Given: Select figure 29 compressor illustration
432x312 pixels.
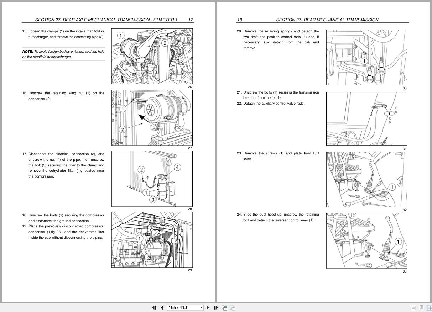Looking at the screenshot, I should click(x=152, y=240).
